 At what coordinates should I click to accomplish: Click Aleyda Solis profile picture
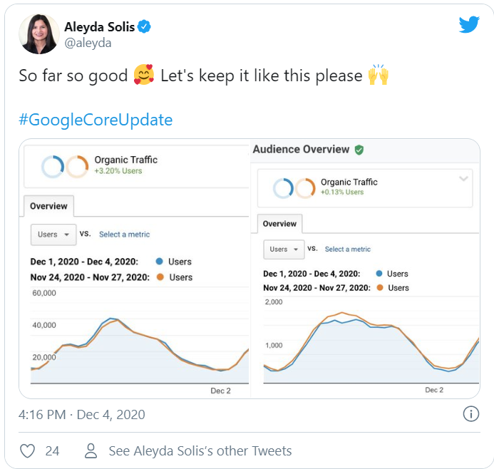[39, 34]
